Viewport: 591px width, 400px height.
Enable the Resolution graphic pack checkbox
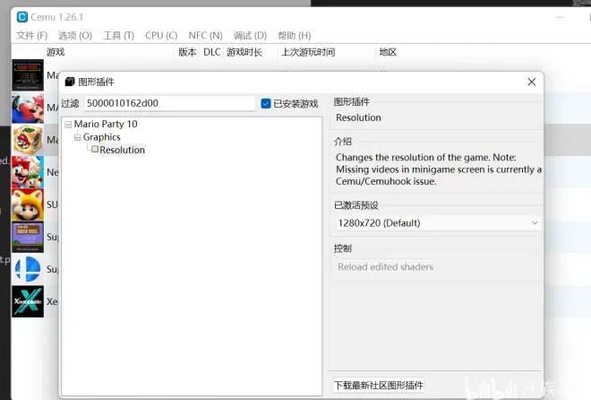pos(95,150)
